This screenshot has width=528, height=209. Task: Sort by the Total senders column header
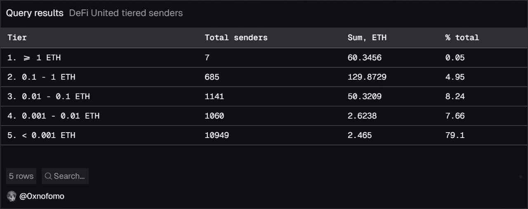click(x=236, y=38)
